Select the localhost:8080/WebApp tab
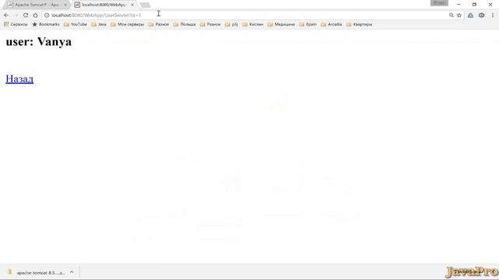The width and height of the screenshot is (499, 280). (x=104, y=5)
